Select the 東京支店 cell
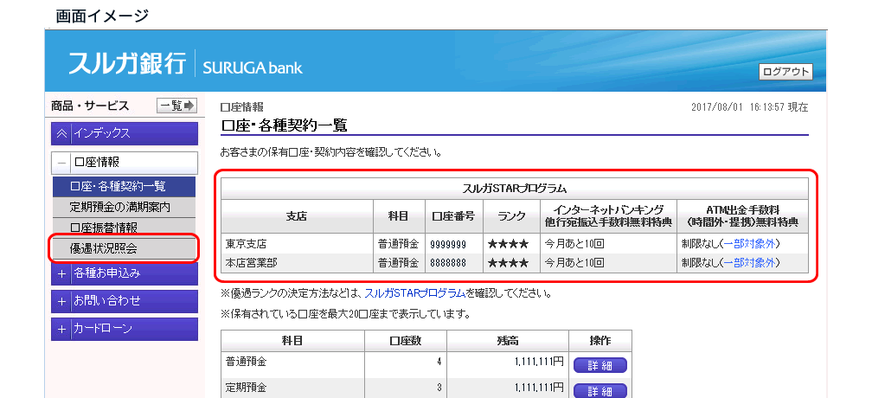872x398 pixels. tap(298, 243)
